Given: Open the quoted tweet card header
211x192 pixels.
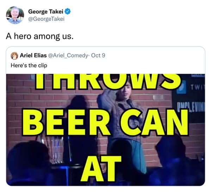Looking at the screenshot, I should coord(58,55).
